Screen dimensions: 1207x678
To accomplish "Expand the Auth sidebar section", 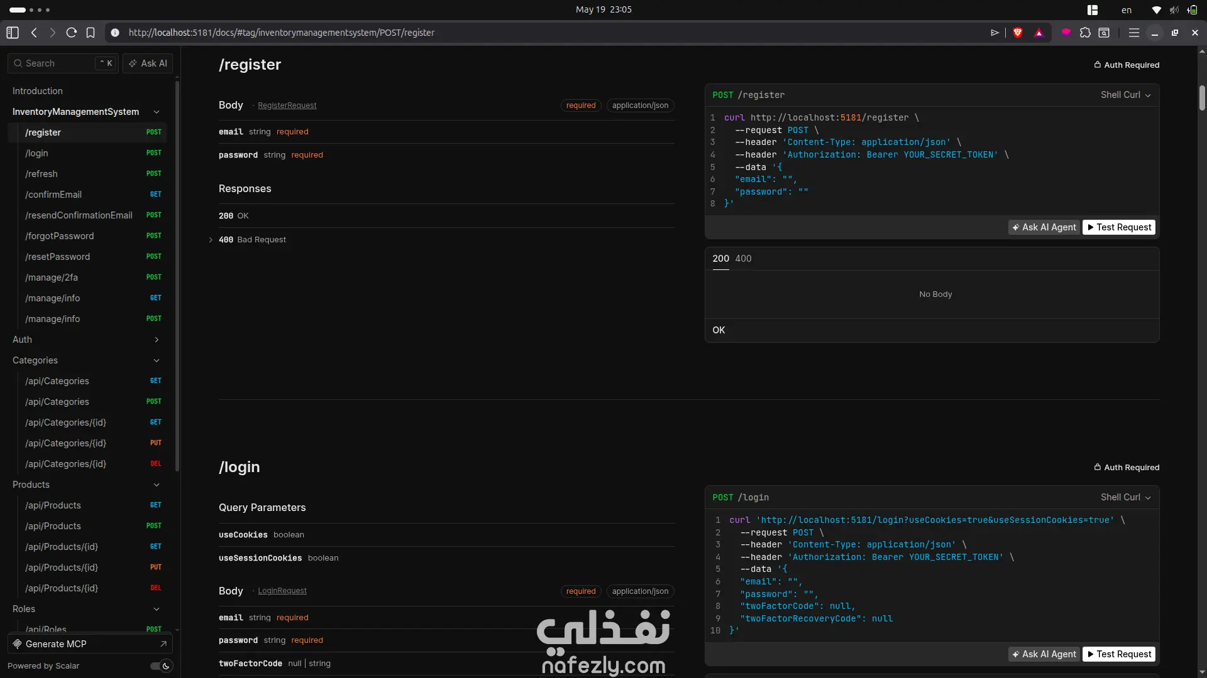I will tap(157, 340).
